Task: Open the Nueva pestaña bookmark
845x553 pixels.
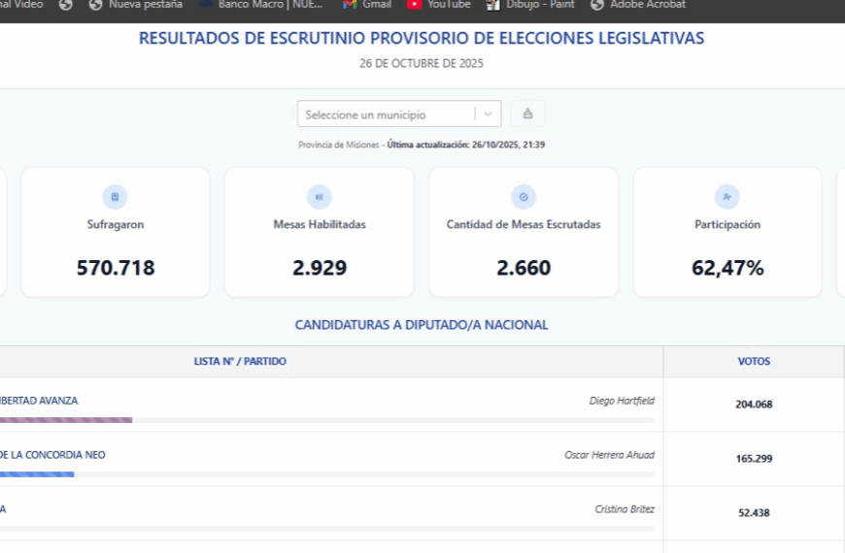Action: pyautogui.click(x=136, y=5)
